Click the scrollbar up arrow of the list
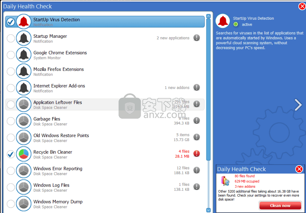The height and width of the screenshot is (213, 306). click(x=208, y=16)
